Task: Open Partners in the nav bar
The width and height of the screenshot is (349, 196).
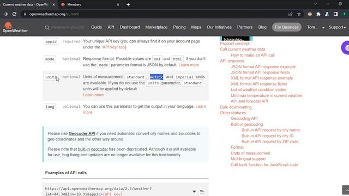Action: pyautogui.click(x=245, y=27)
